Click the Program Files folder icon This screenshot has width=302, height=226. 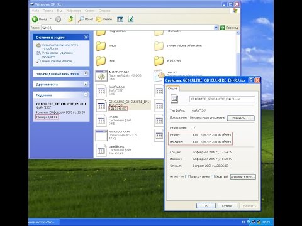(x=101, y=33)
